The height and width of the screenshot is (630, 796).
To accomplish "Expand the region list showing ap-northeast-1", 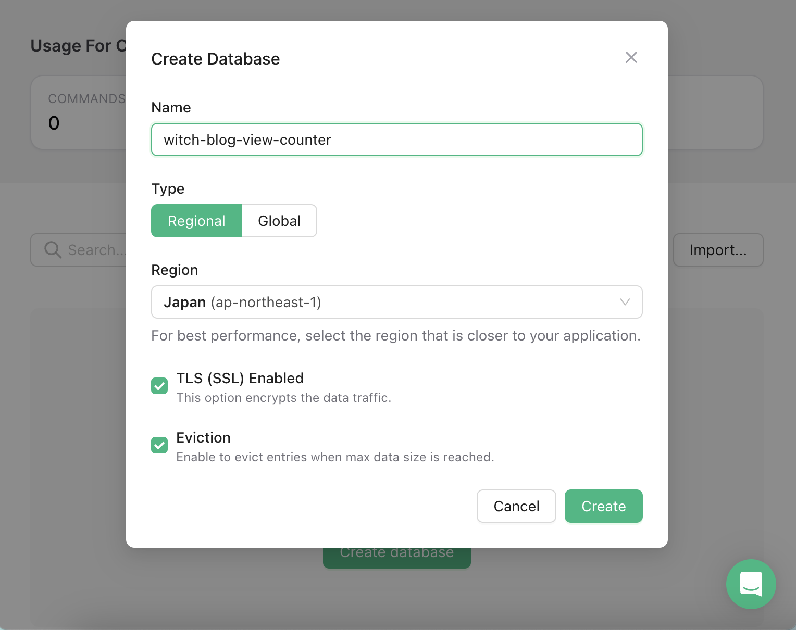I will point(396,302).
